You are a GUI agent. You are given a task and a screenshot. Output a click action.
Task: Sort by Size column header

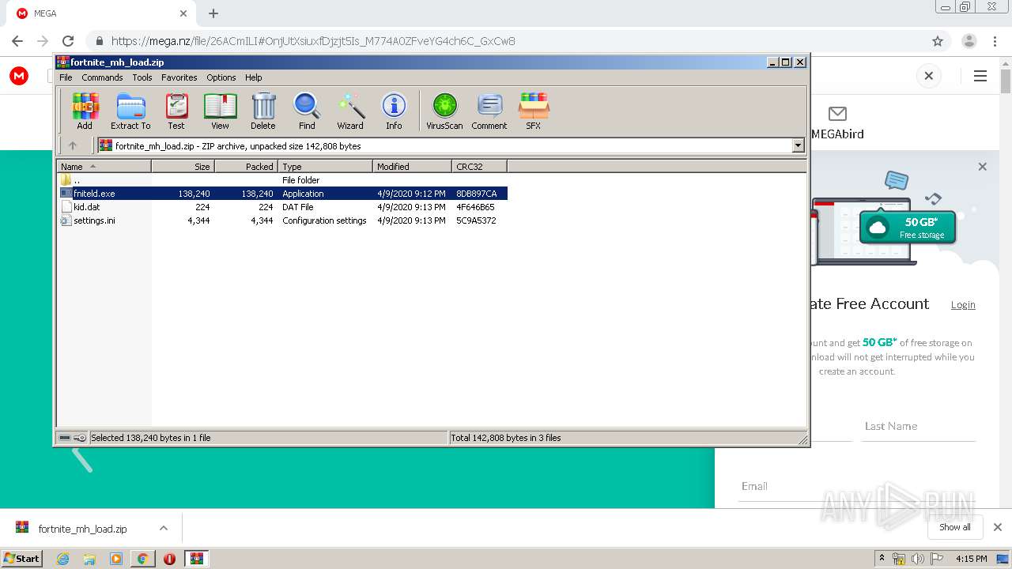(183, 166)
